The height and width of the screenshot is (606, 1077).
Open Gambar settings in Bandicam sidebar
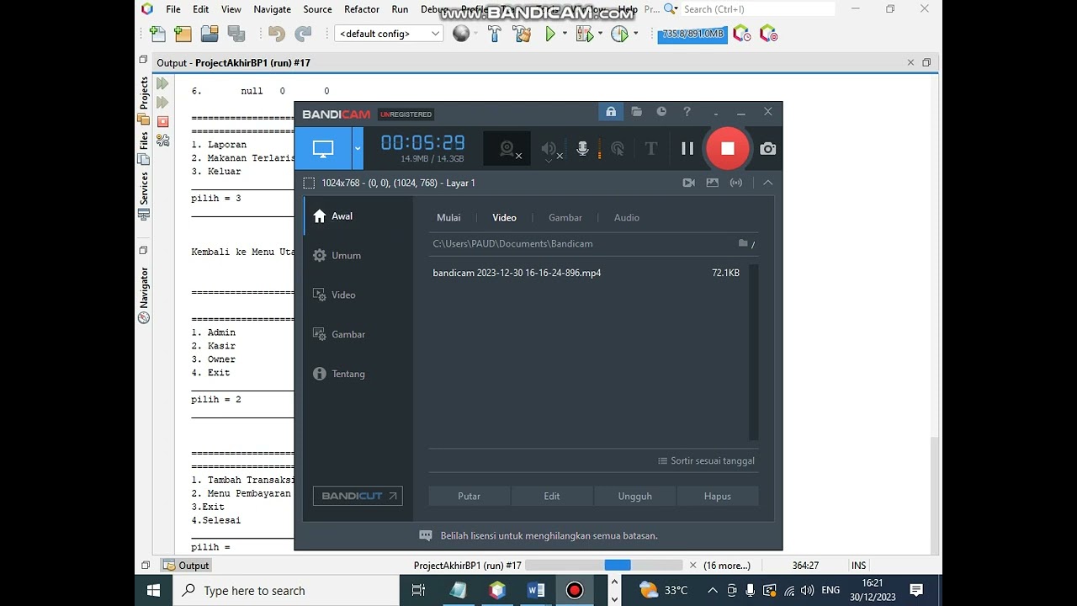click(358, 335)
